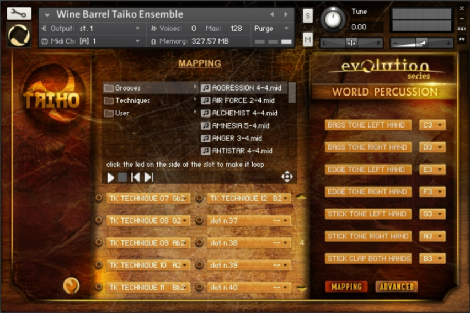Select AIR FORCE 2-4.mid file
Viewport: 470px width, 313px height.
244,100
